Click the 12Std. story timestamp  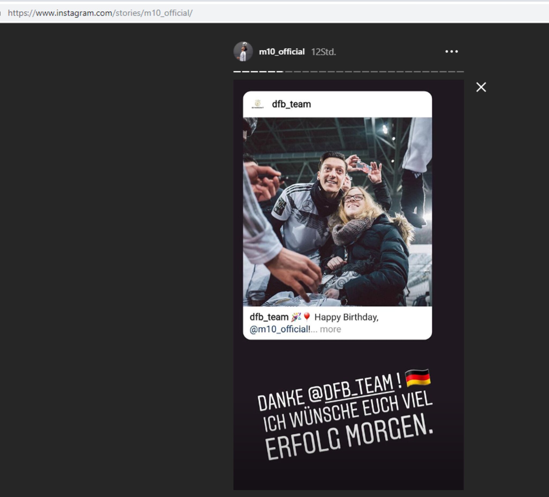[x=323, y=52]
